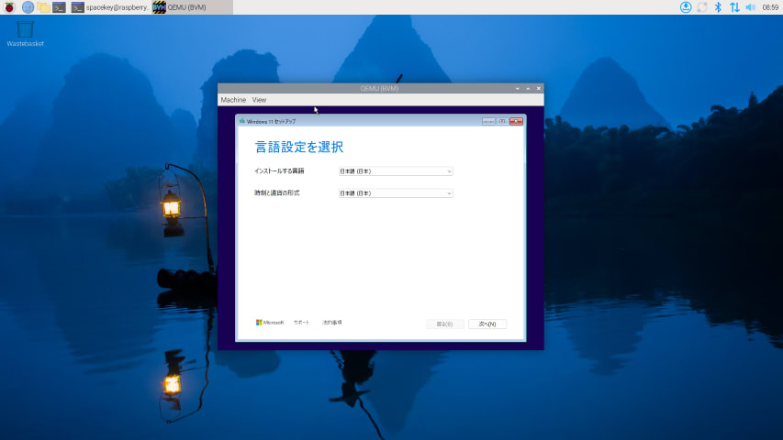Close the Windows 11 setup dialog
783x440 pixels.
point(517,121)
